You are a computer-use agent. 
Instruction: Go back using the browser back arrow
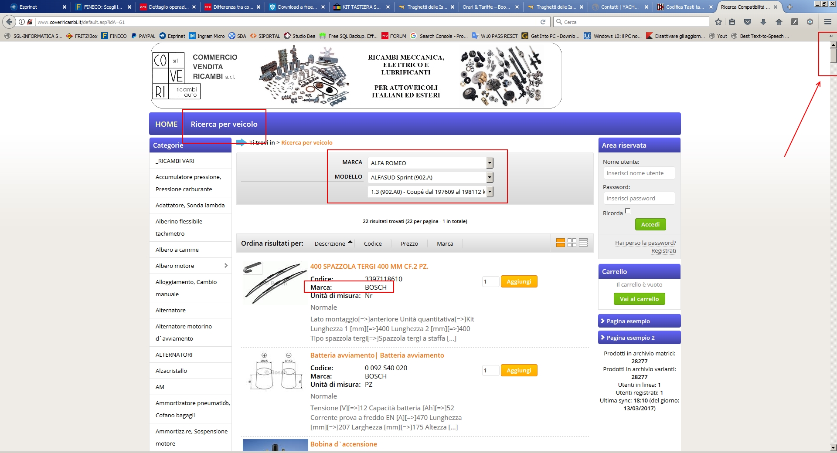[9, 22]
